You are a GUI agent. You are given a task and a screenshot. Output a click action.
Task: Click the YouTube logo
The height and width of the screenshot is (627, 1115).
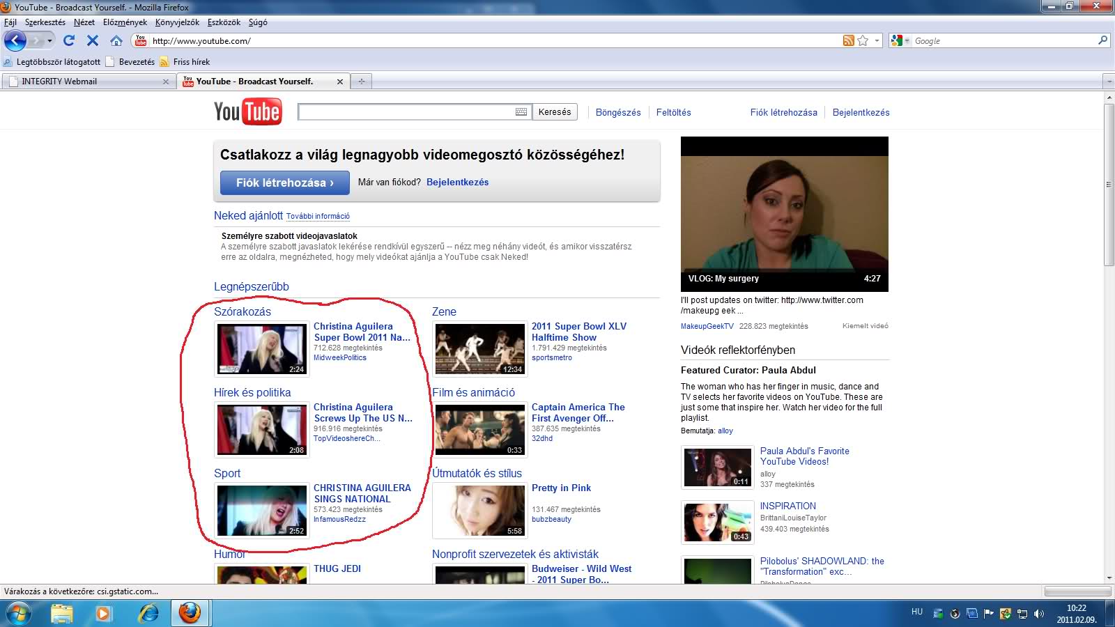click(247, 111)
